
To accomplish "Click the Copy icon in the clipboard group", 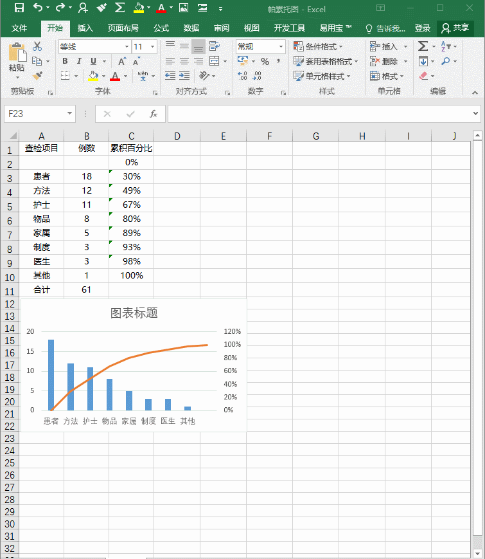I will [x=37, y=61].
